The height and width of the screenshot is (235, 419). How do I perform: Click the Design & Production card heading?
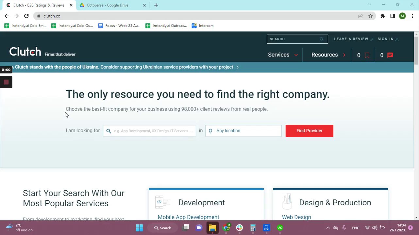coord(335,203)
